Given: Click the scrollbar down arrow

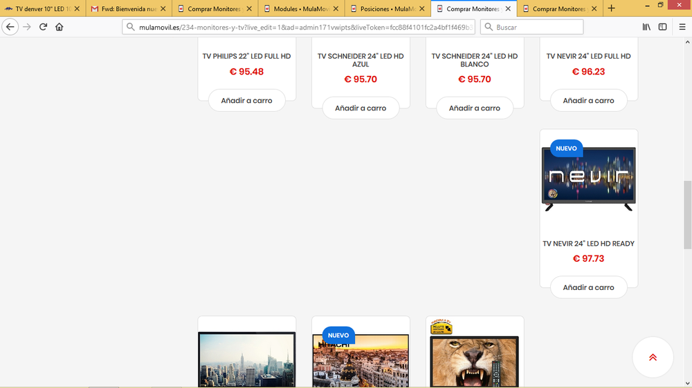Looking at the screenshot, I should pyautogui.click(x=687, y=383).
